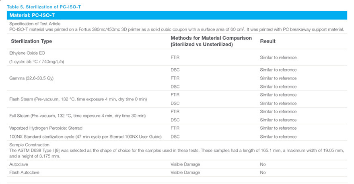Click FTIR in the Ethylene Oxide row
This screenshot has width=354, height=184.
175,57
